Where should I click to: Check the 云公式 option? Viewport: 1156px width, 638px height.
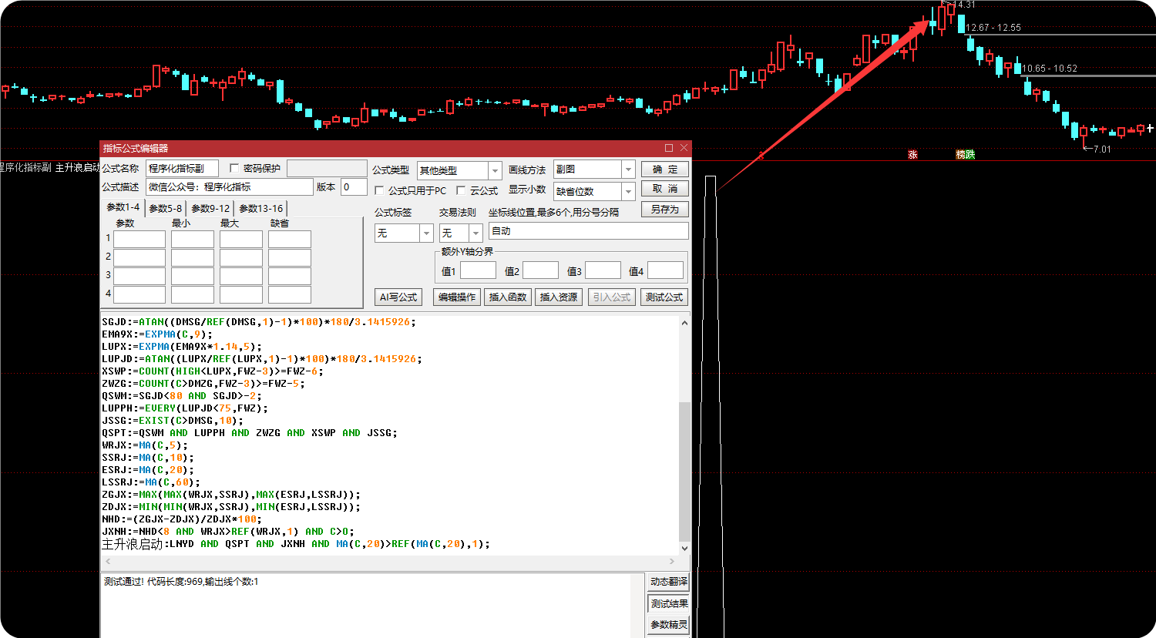pyautogui.click(x=461, y=190)
